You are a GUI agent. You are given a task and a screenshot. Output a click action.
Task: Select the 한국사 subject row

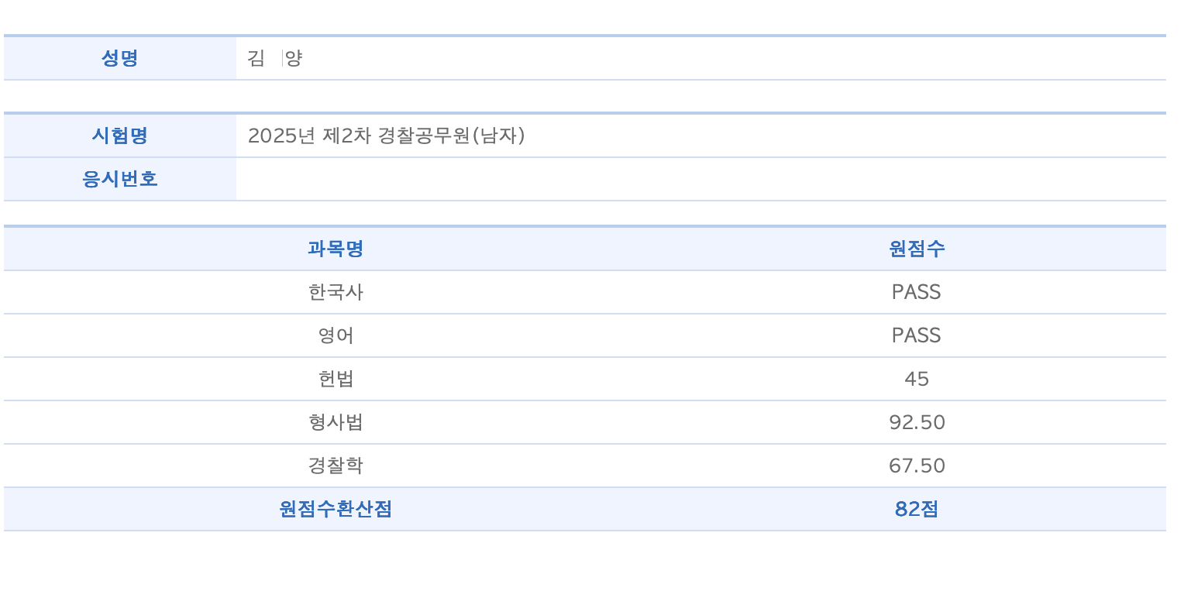click(585, 292)
